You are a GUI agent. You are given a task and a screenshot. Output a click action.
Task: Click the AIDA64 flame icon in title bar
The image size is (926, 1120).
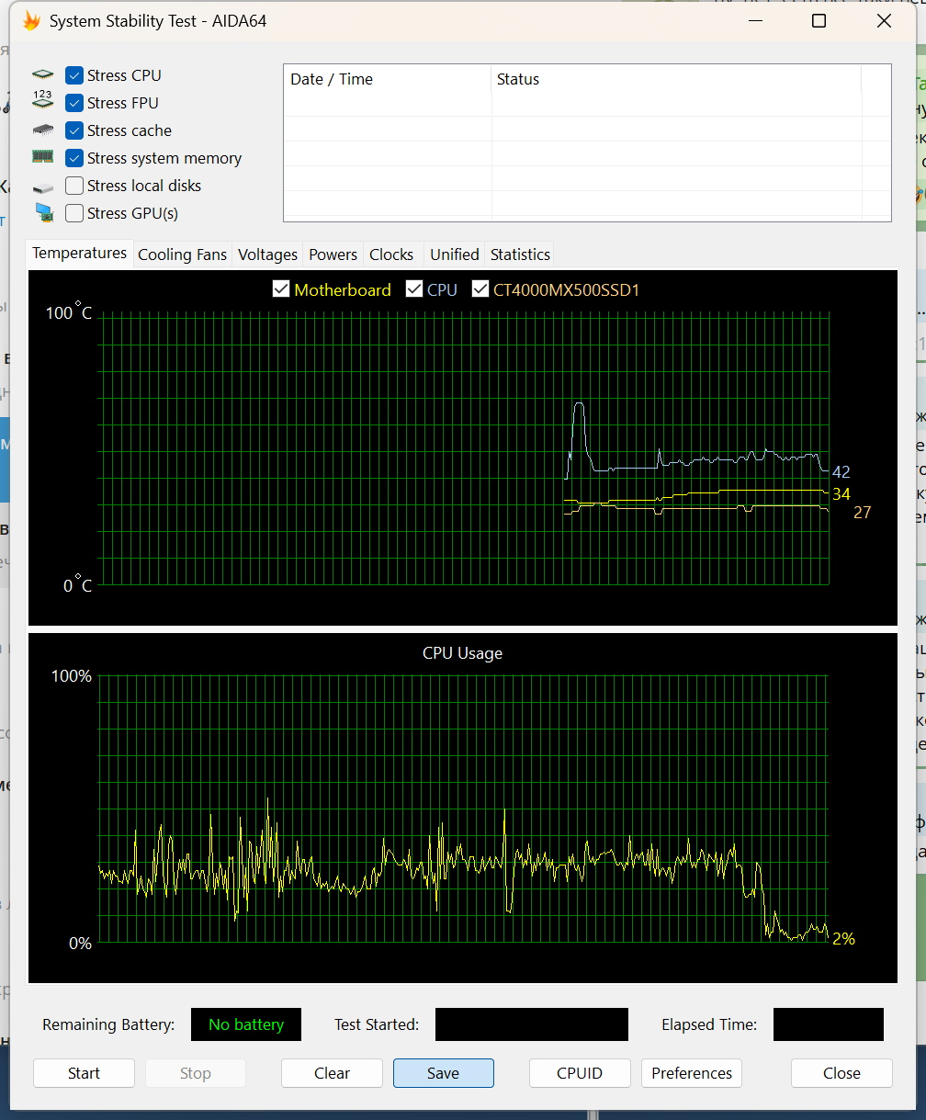(31, 20)
